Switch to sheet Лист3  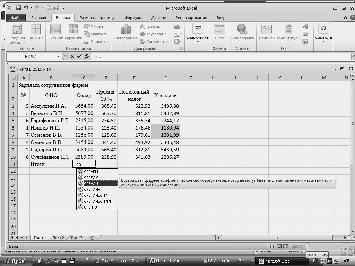(77, 238)
